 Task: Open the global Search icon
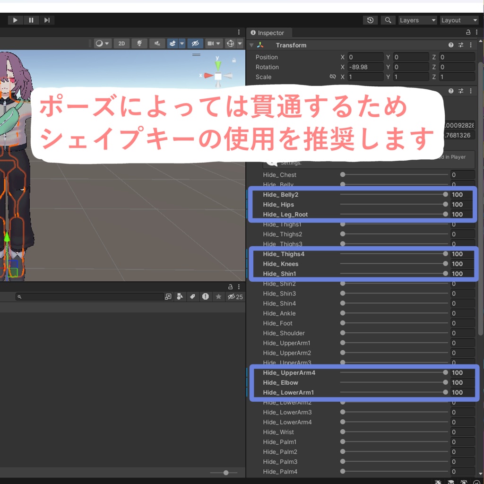coord(388,20)
